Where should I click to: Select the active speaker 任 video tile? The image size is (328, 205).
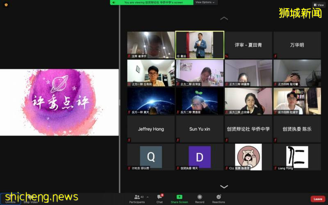pos(200,45)
